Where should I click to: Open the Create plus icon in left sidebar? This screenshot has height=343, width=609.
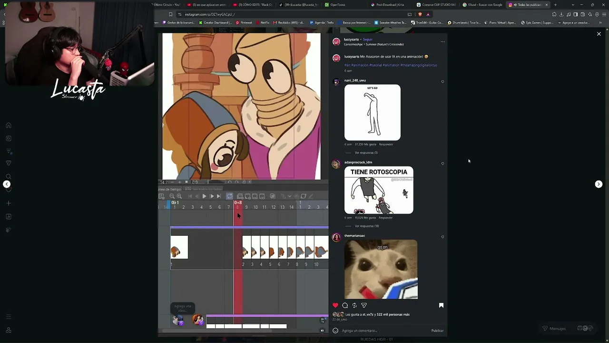(9, 203)
